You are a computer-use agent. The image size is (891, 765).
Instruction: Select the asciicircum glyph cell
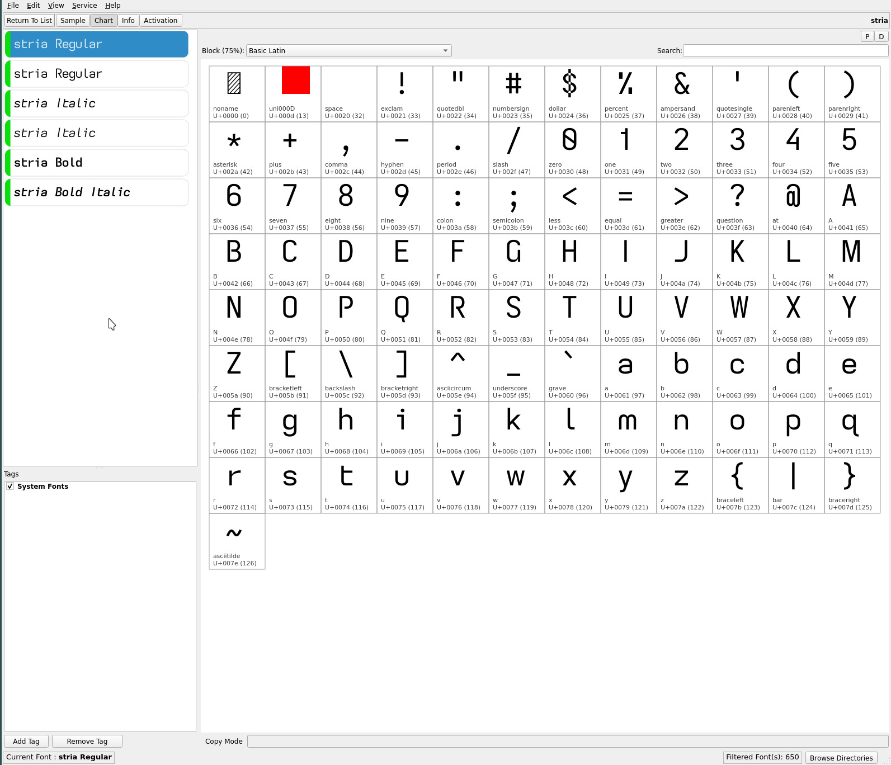coord(461,374)
